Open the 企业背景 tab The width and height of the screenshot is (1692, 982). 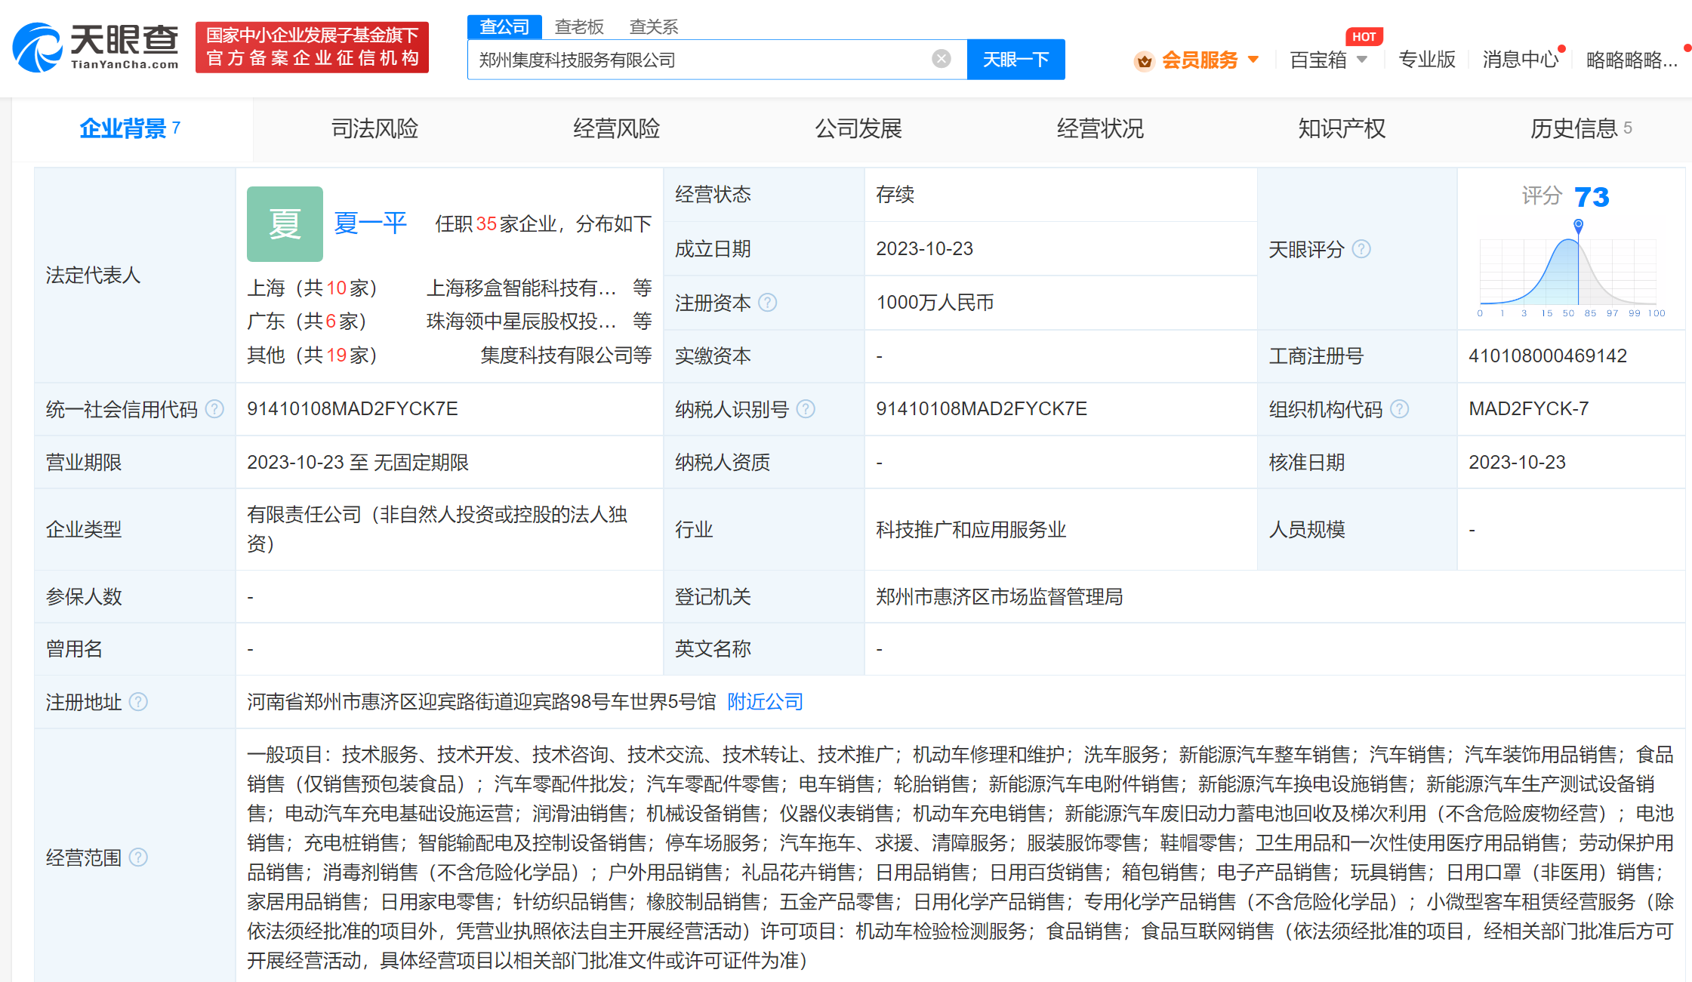(131, 128)
